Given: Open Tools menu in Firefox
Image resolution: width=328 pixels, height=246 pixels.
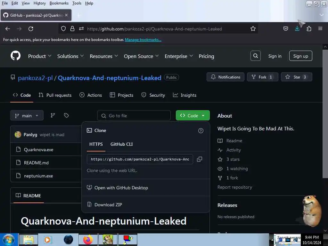Looking at the screenshot, I should click(x=77, y=3).
